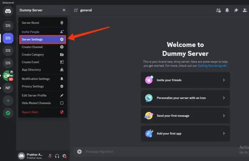Select Report Raid menu entry
Viewport: 249px width, 161px height.
(x=43, y=112)
